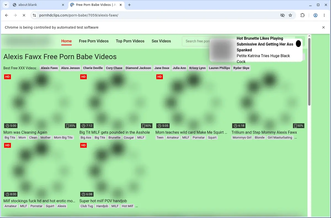
Task: Open the Free Porn Videos menu item
Action: pos(94,41)
